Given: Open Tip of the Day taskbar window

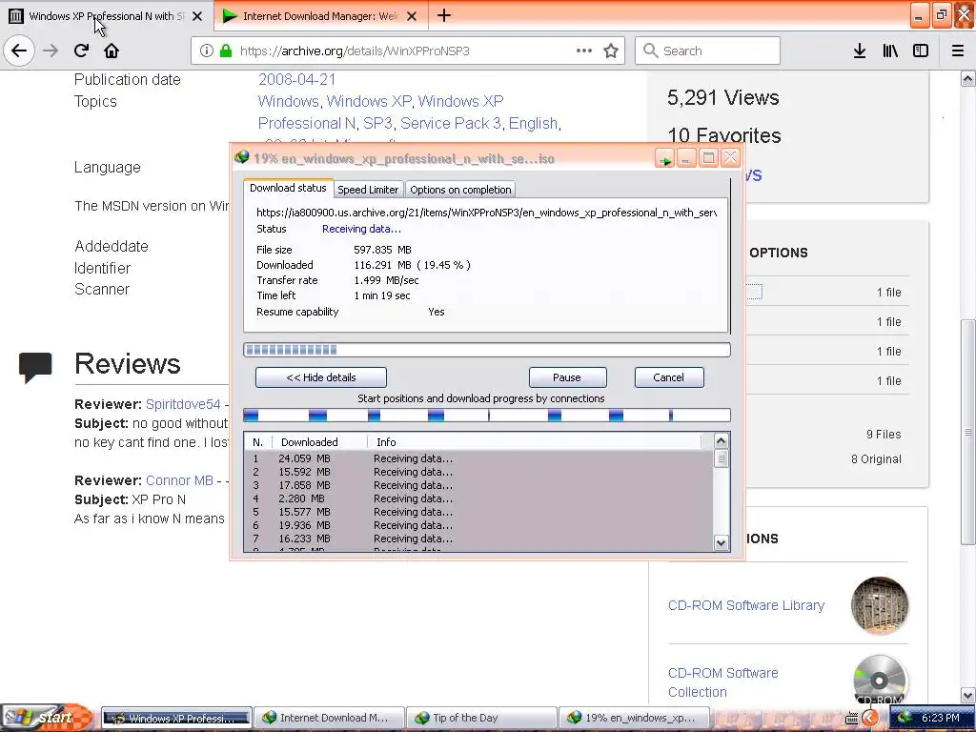Looking at the screenshot, I should tap(481, 718).
